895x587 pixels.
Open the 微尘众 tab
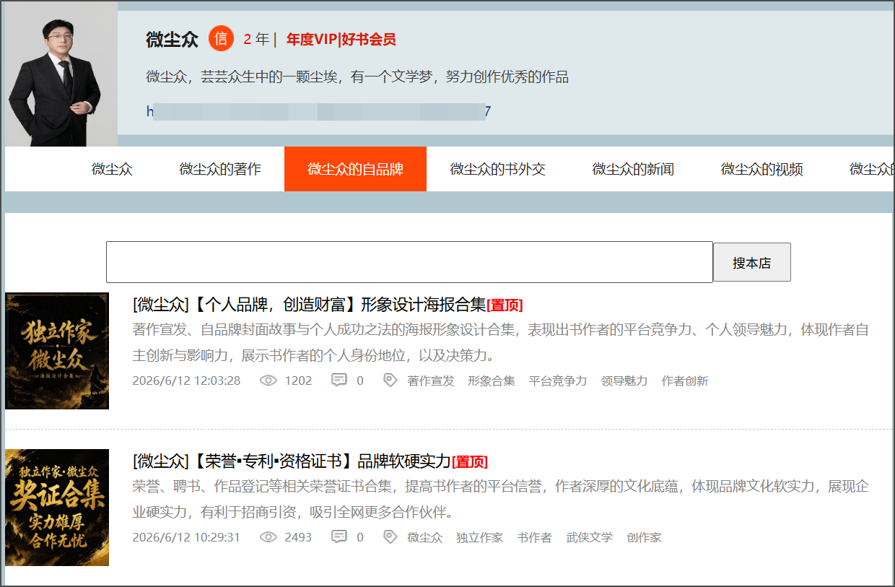(x=113, y=169)
